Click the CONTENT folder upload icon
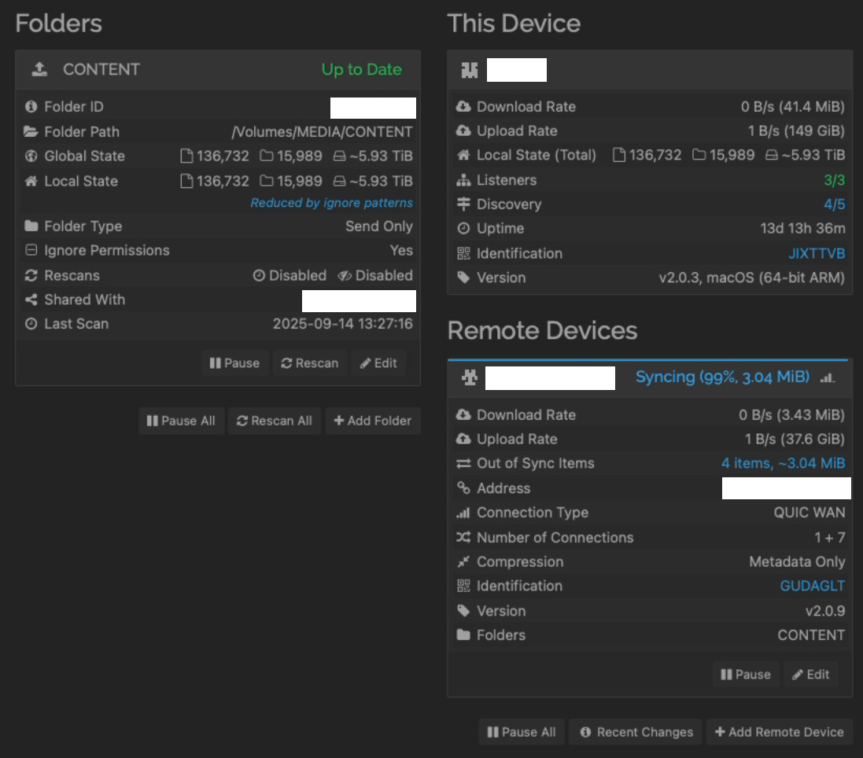Image resolution: width=863 pixels, height=758 pixels. point(39,70)
